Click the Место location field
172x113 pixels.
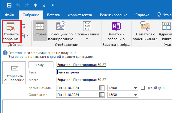coord(114,80)
